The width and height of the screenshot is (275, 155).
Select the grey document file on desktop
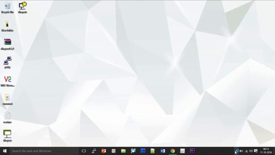click(x=7, y=118)
